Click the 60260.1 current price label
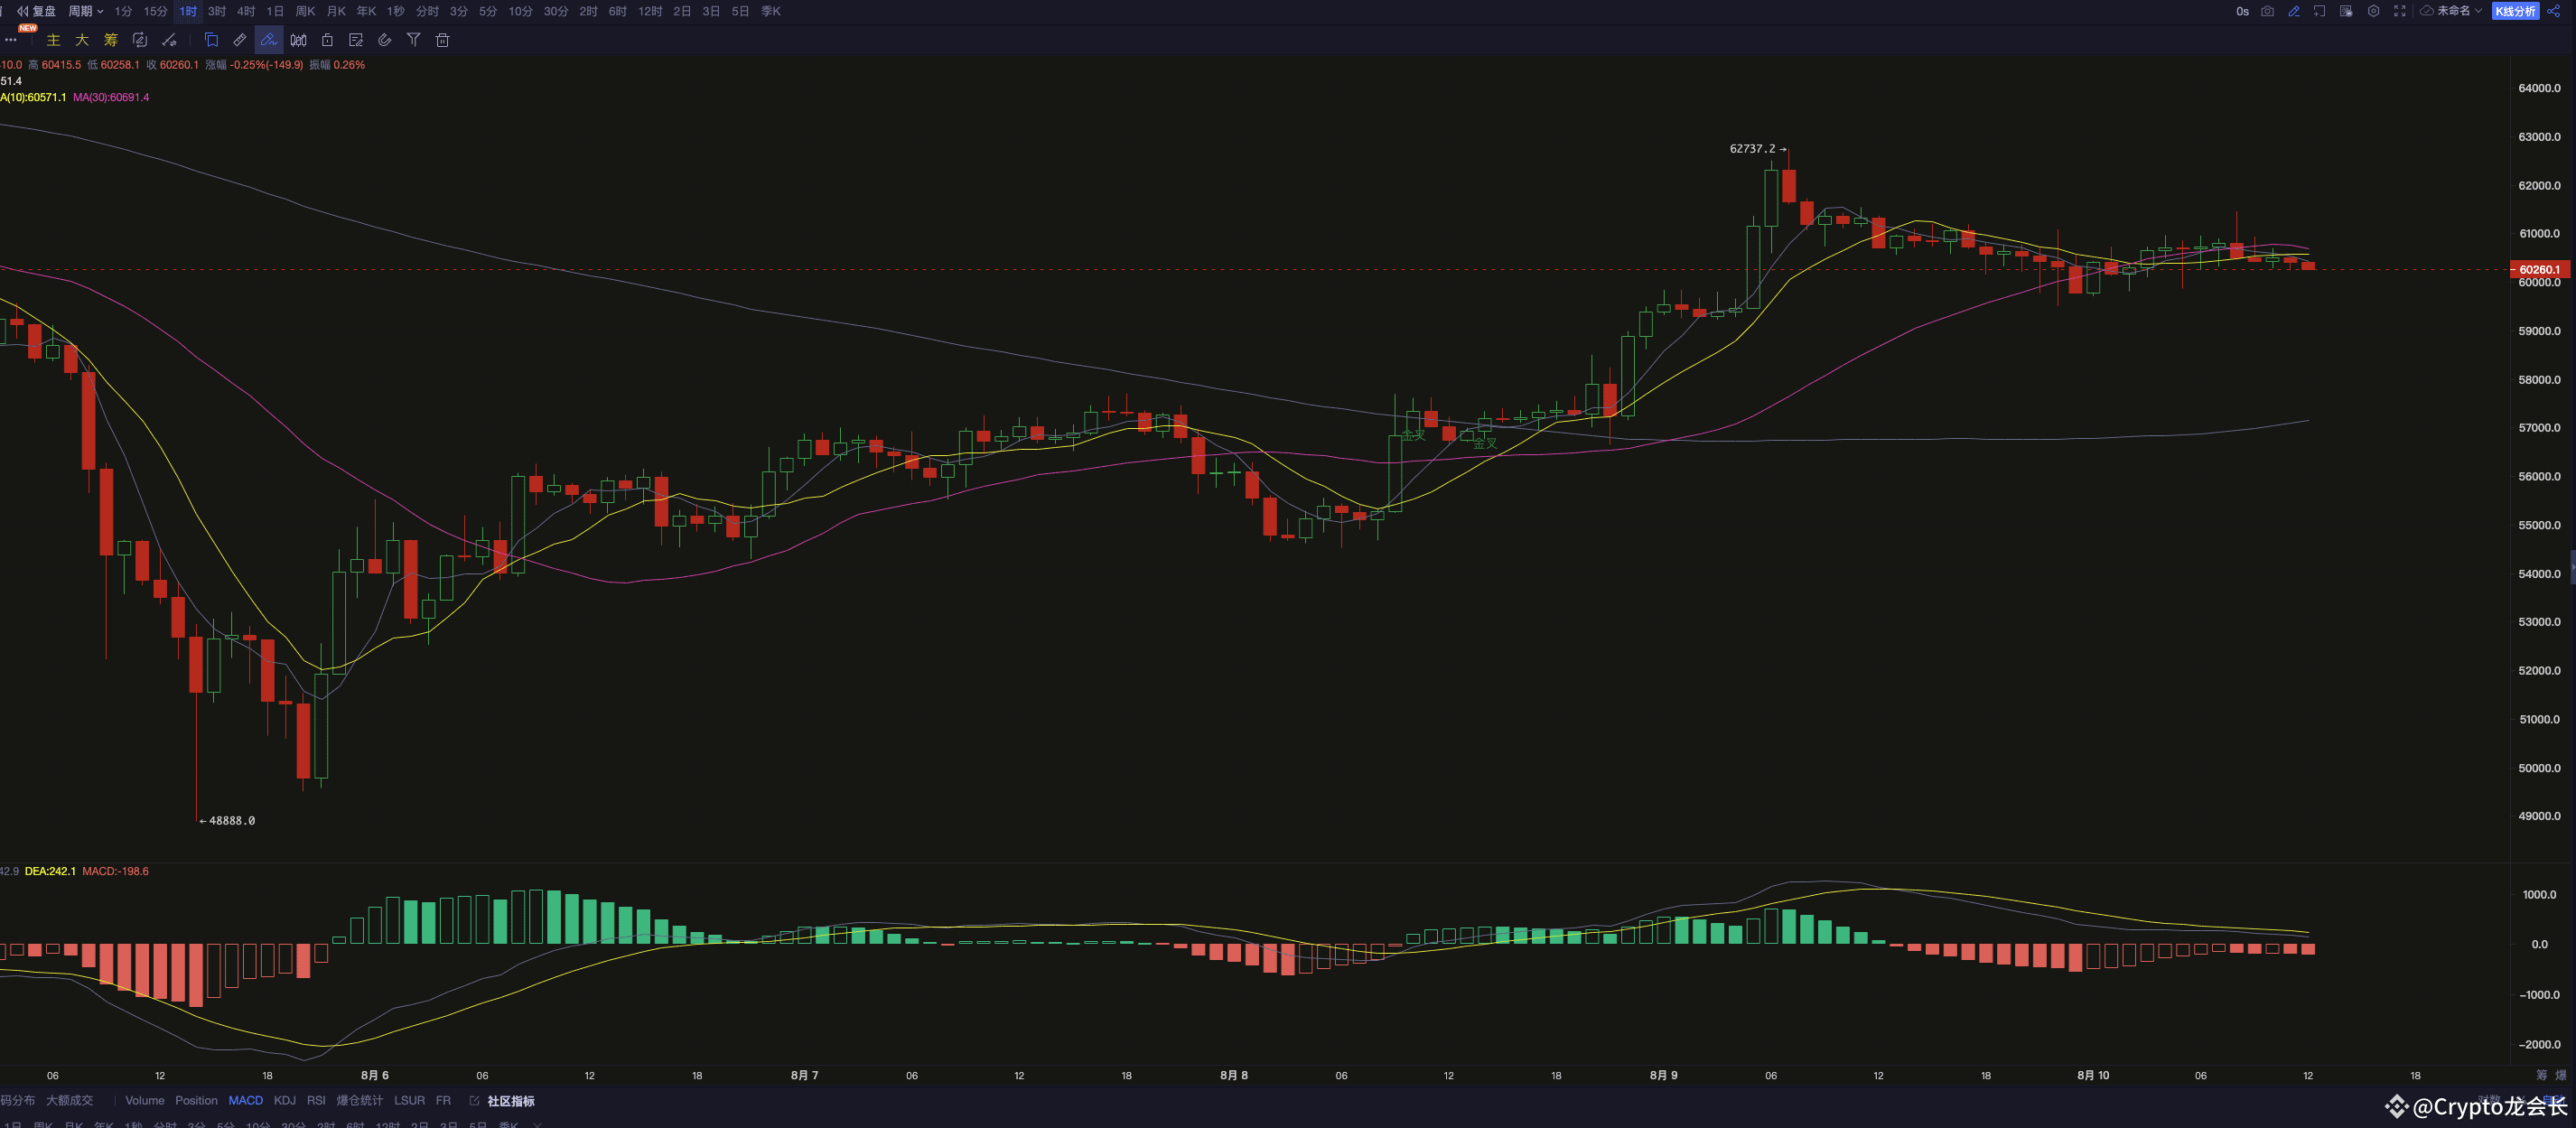Viewport: 2576px width, 1128px height. click(2538, 269)
